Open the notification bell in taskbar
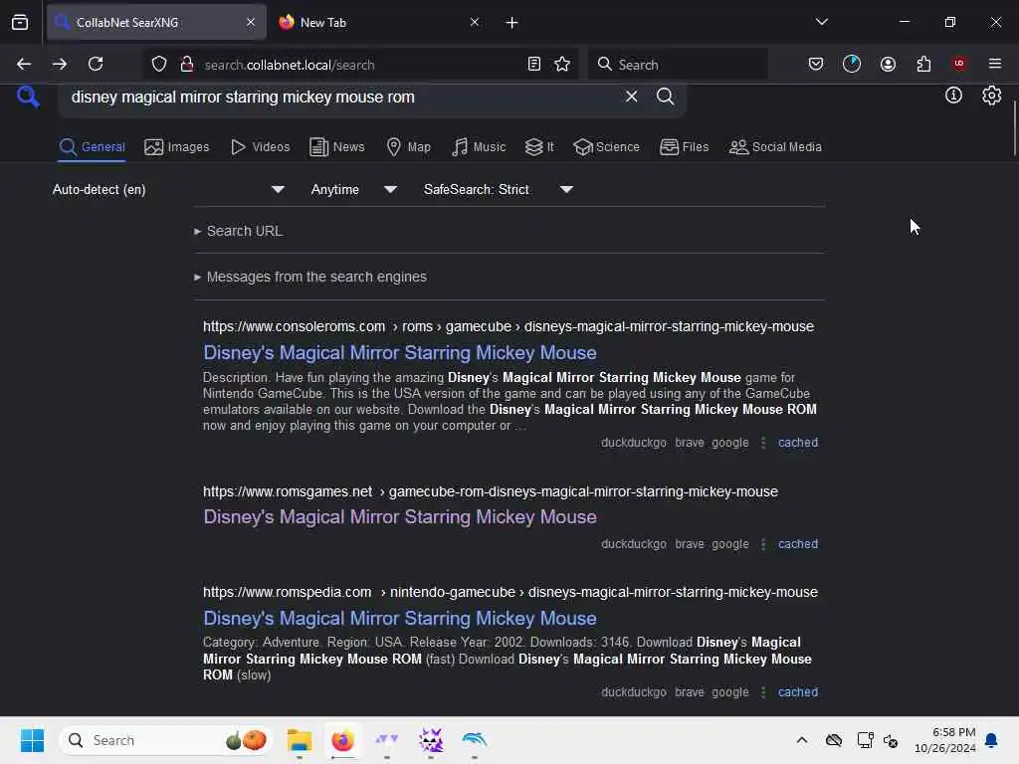This screenshot has height=764, width=1019. click(992, 740)
